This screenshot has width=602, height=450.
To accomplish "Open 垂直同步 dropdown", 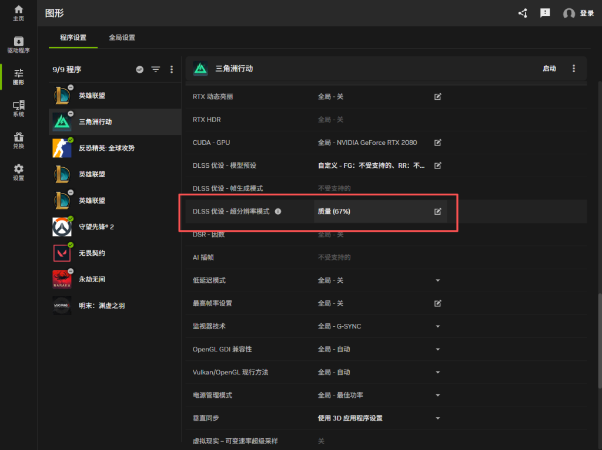I will point(437,418).
